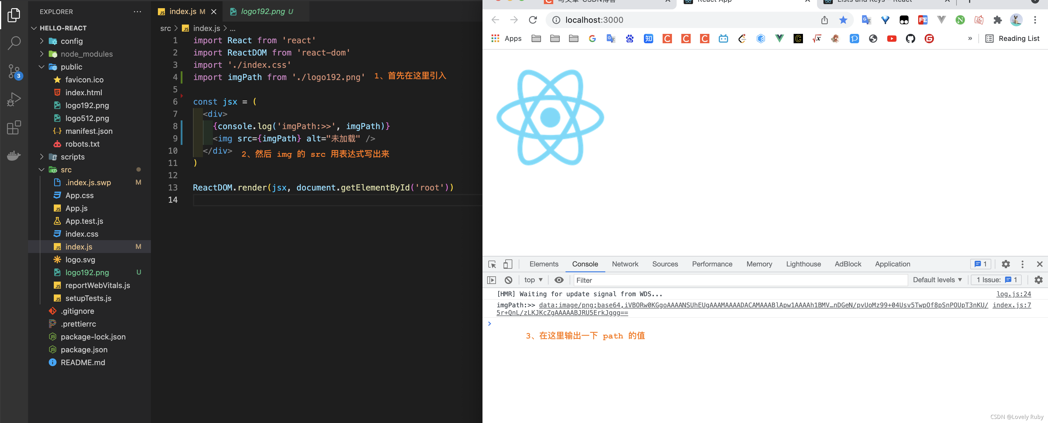Screen dimensions: 1048x423
Task: Switch to the Elements DevTools tab
Action: click(544, 264)
